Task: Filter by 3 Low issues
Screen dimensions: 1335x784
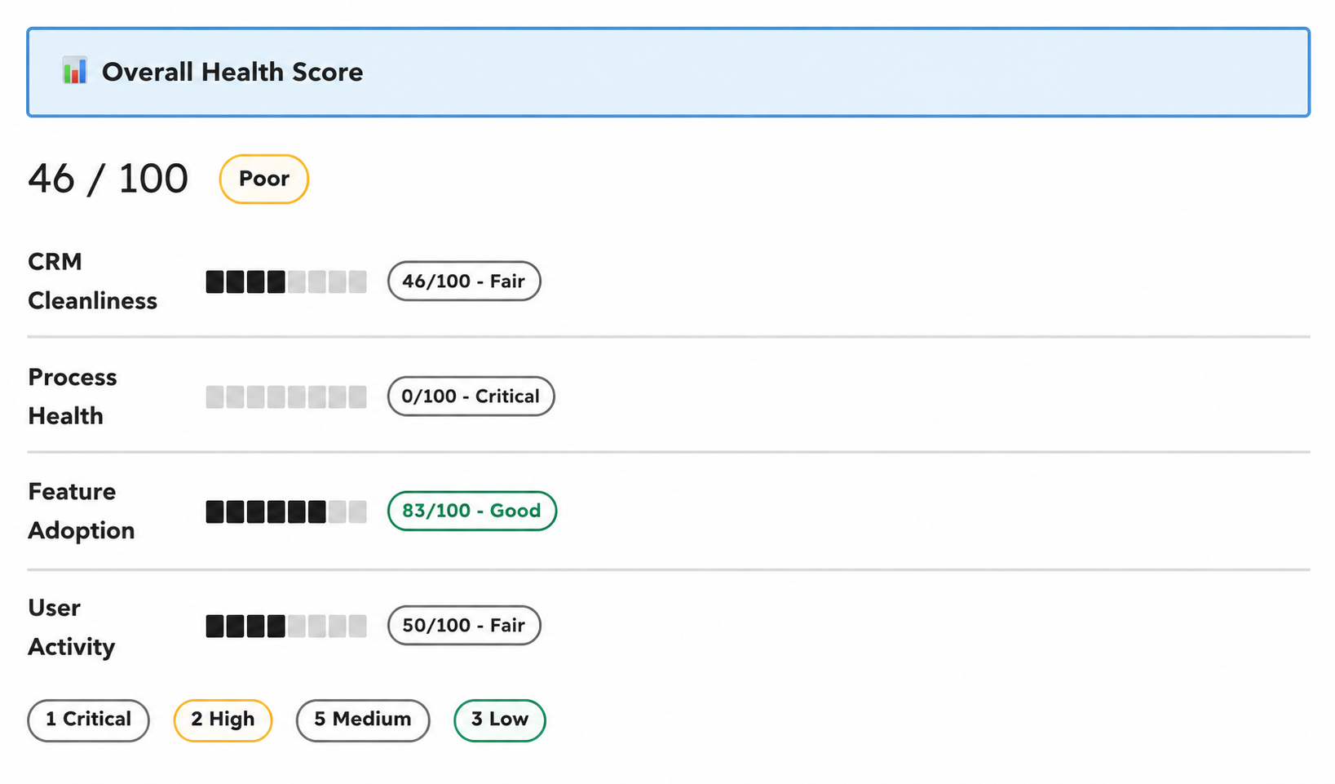Action: (x=500, y=720)
